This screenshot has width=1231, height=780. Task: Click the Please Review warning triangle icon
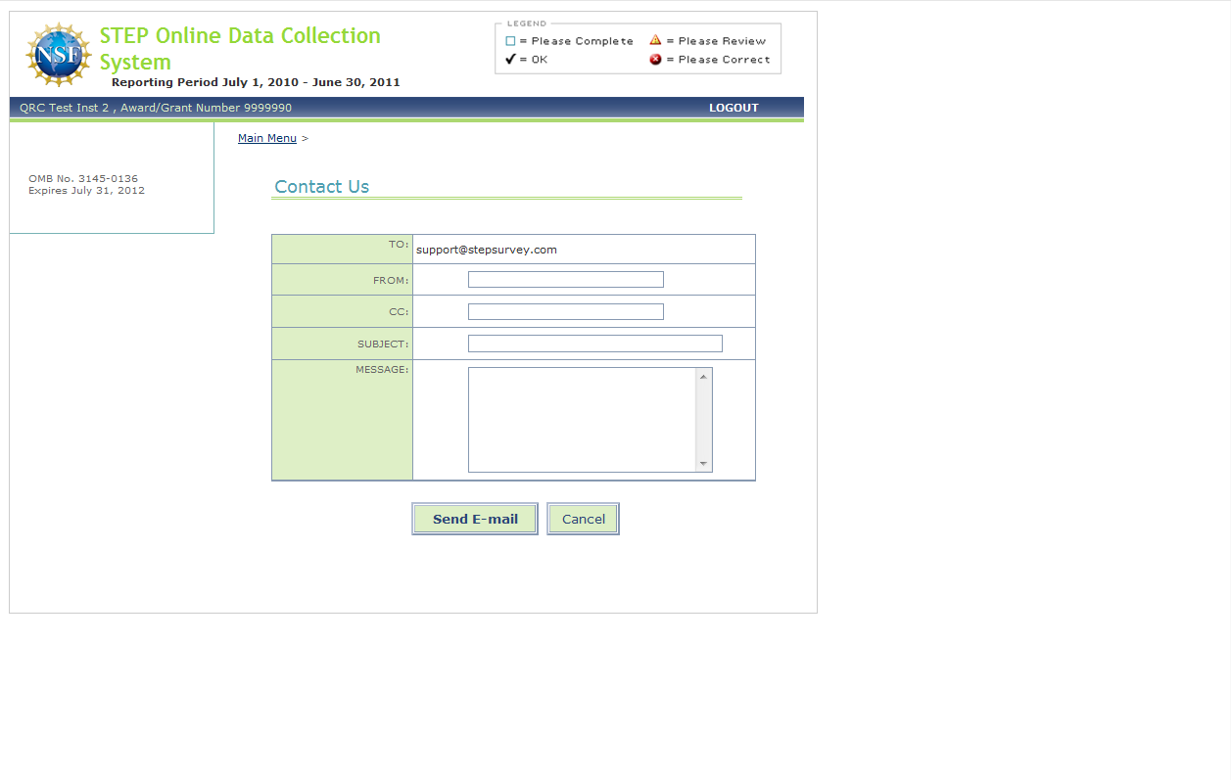(x=655, y=40)
